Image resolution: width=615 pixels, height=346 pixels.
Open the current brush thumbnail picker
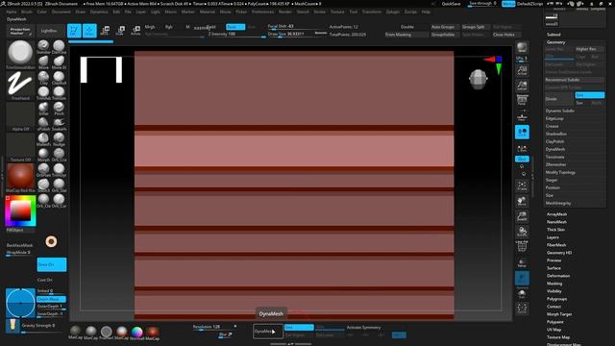coord(20,54)
